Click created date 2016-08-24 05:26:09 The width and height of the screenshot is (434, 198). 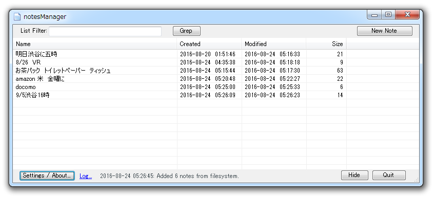[208, 95]
